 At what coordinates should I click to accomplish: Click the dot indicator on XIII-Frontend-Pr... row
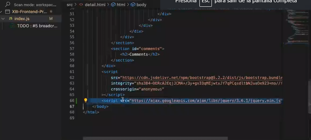coord(51,12)
